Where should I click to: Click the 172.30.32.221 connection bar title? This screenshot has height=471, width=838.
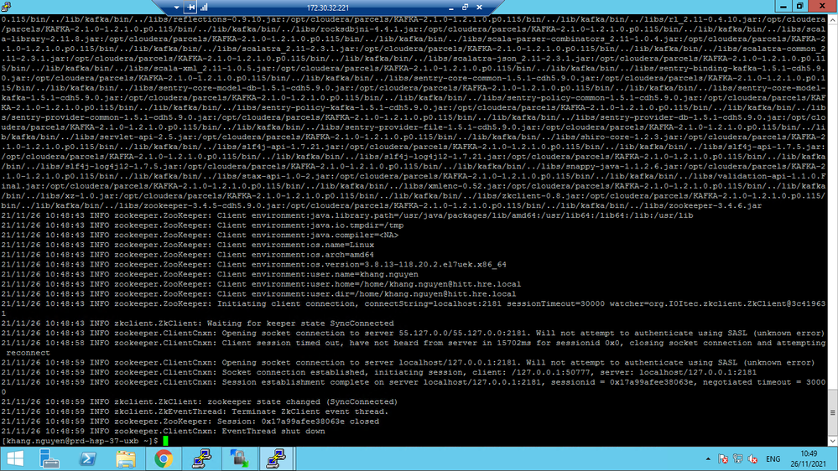[x=328, y=8]
